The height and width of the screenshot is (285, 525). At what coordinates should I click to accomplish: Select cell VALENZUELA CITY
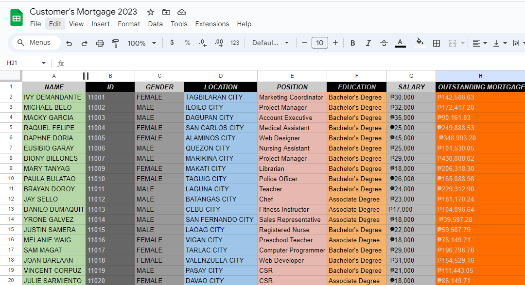point(221,261)
